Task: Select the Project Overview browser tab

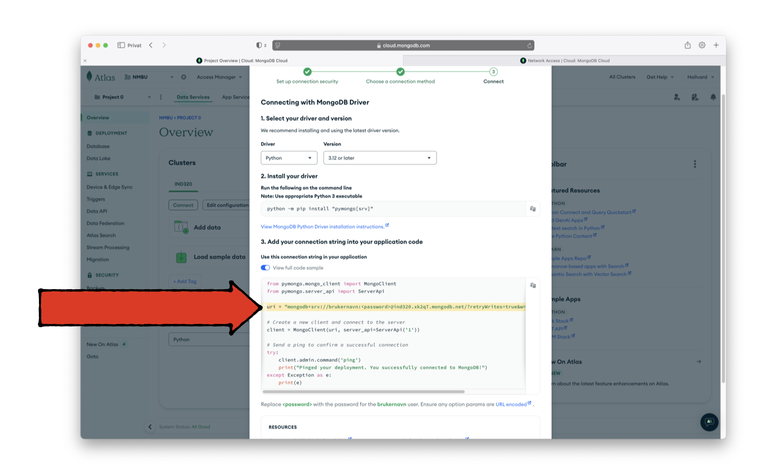Action: tap(242, 61)
